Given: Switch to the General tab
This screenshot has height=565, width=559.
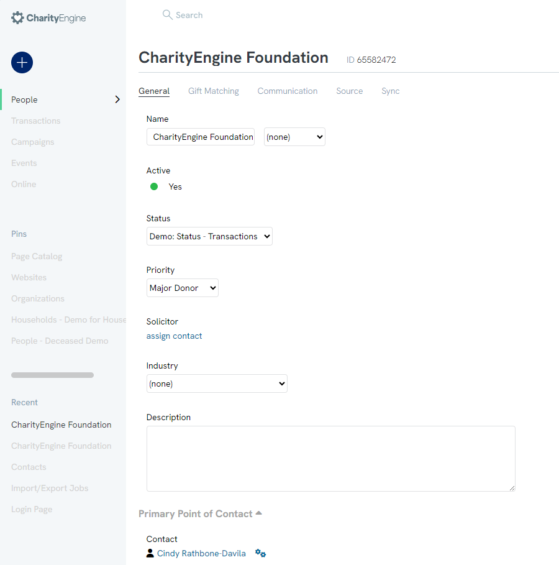Looking at the screenshot, I should (154, 91).
